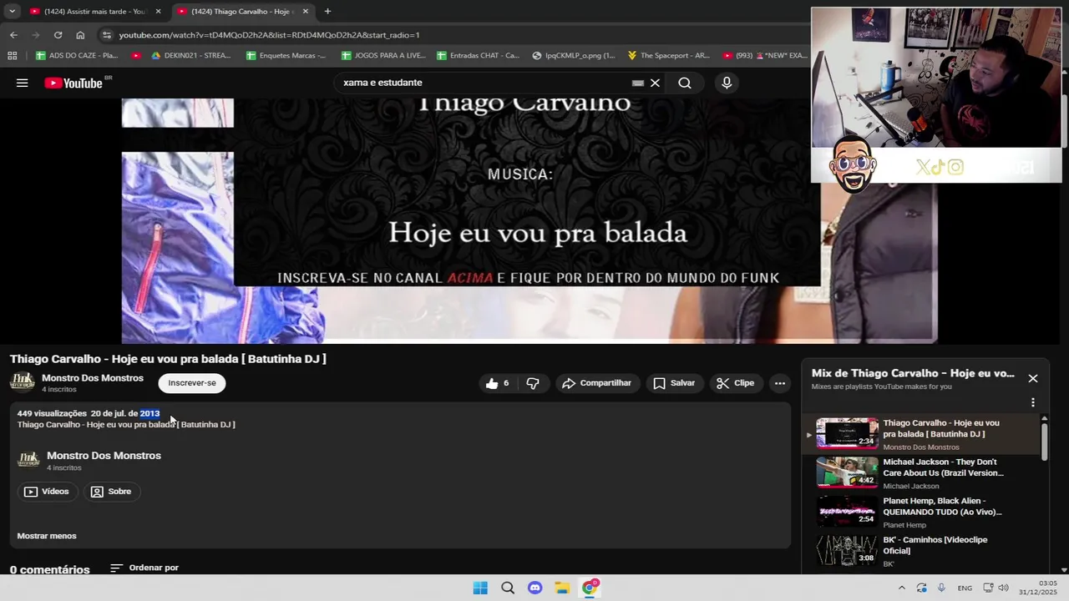The width and height of the screenshot is (1069, 601).
Task: Open Discord from the taskbar
Action: pos(535,588)
